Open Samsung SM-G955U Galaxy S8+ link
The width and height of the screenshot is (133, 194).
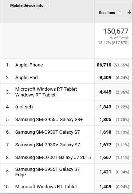coord(49,120)
